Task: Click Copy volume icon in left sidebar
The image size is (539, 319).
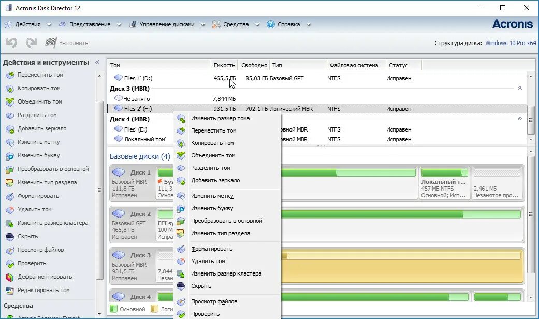Action: (10, 89)
